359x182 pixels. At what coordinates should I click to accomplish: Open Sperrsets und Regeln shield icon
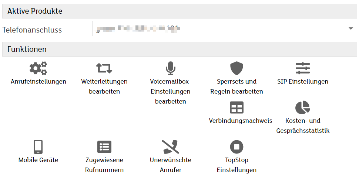click(x=236, y=68)
